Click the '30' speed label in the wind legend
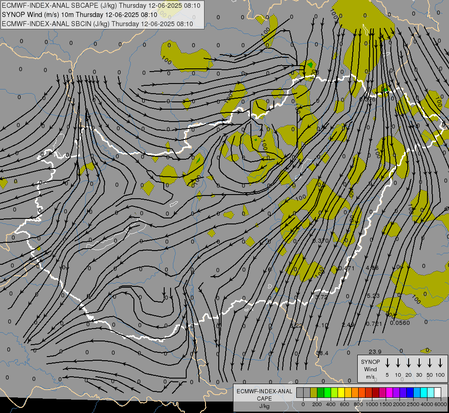This screenshot has height=413, width=449. point(419,375)
